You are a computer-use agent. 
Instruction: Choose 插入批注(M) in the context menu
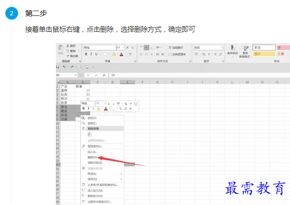point(103,191)
